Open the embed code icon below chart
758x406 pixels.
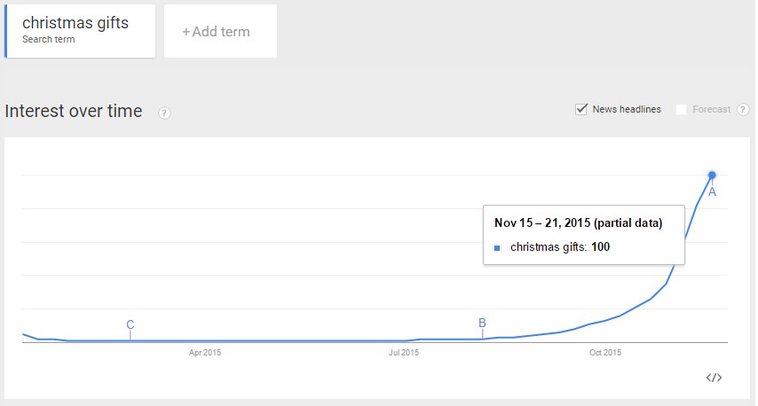714,378
